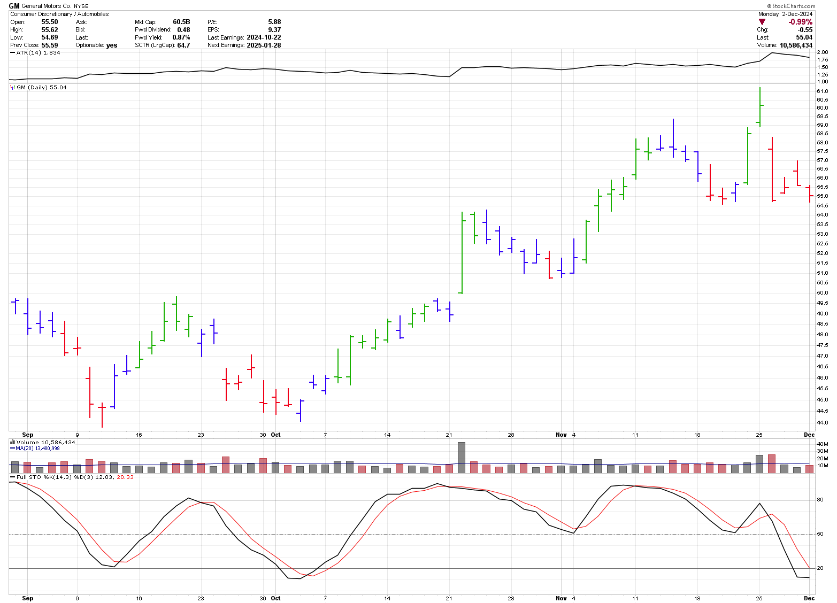Click the header Volume value 10,586,434
Image resolution: width=837 pixels, height=603 pixels.
(796, 45)
